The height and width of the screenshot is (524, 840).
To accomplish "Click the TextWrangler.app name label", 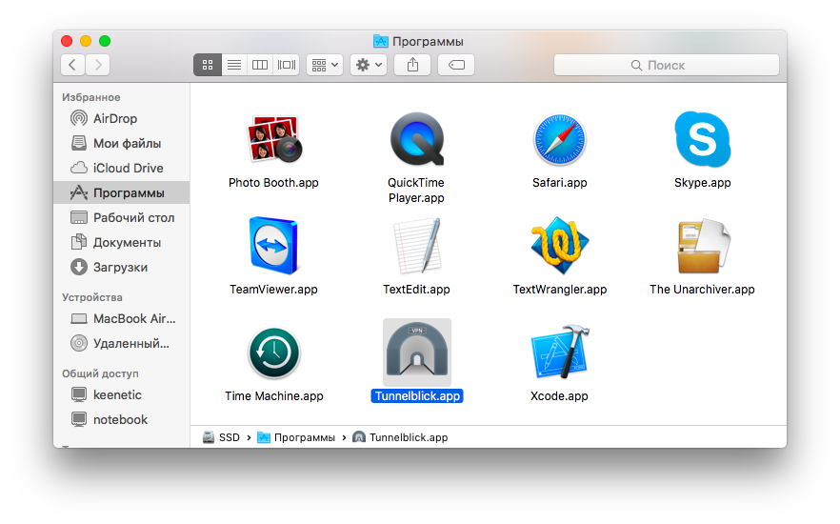I will tap(559, 290).
